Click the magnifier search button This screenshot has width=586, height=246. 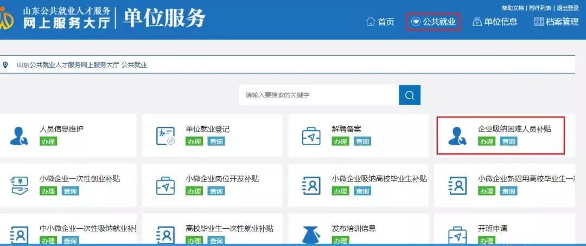[x=410, y=95]
